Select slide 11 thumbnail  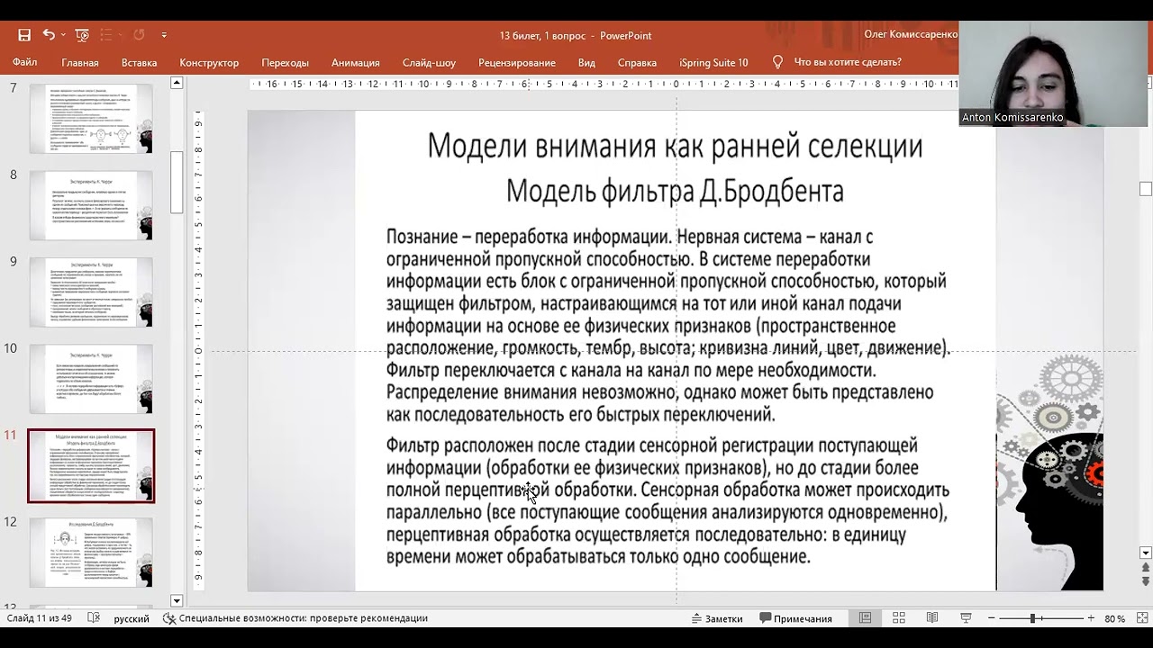pyautogui.click(x=91, y=465)
